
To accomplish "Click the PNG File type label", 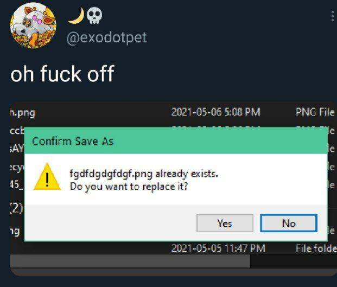I will 315,112.
